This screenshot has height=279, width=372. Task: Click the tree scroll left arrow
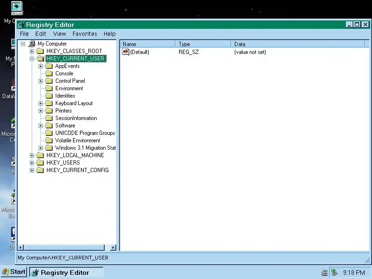[x=20, y=247]
